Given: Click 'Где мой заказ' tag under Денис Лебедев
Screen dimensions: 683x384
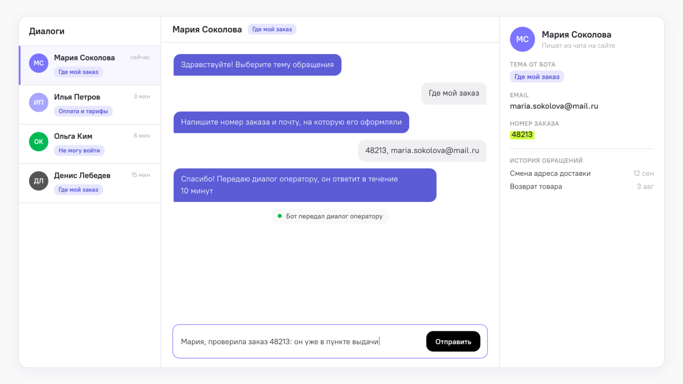Looking at the screenshot, I should tap(78, 190).
